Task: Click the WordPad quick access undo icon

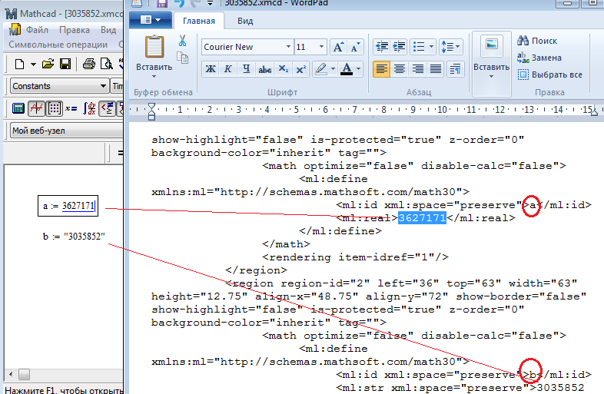Action: (x=179, y=4)
